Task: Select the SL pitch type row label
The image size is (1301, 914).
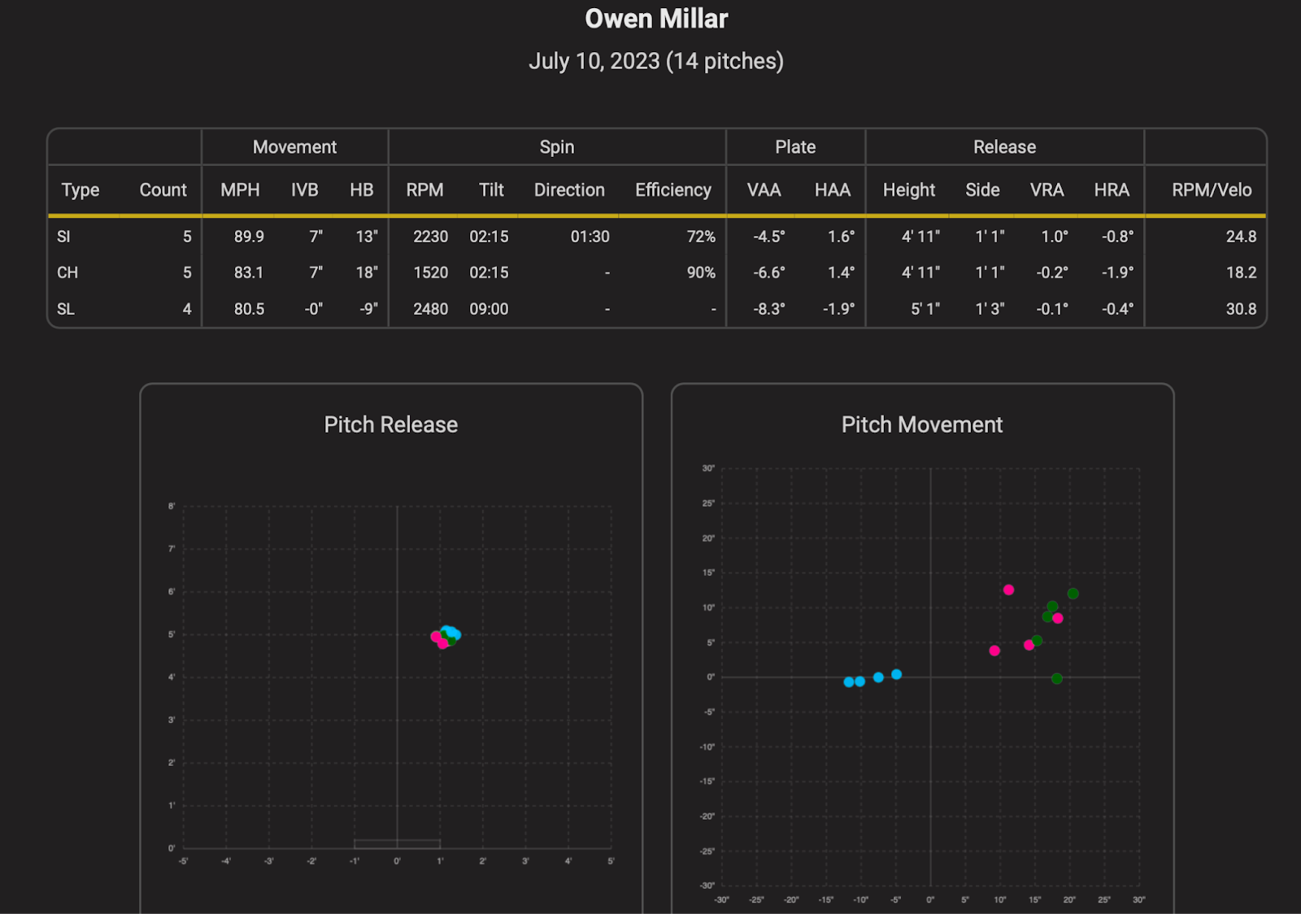Action: (x=66, y=309)
